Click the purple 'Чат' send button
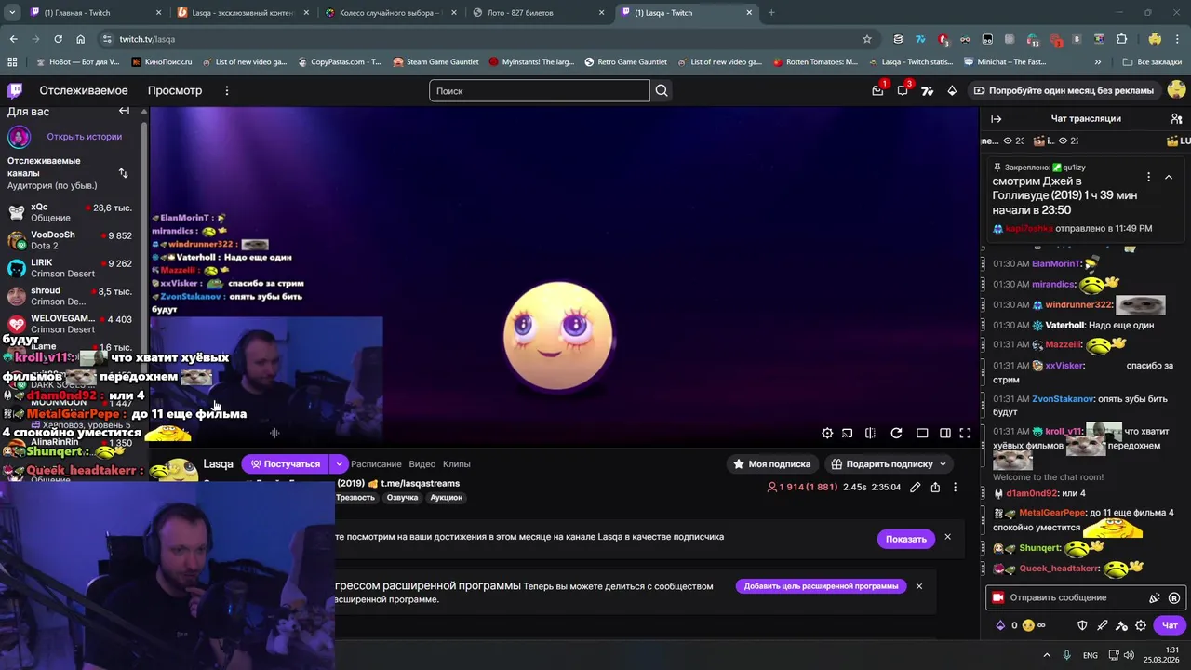This screenshot has height=670, width=1191. (x=1170, y=625)
